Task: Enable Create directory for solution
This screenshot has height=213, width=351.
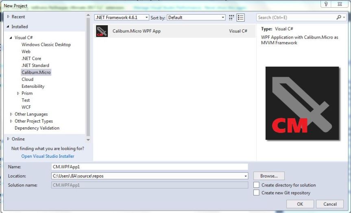Action: (256, 185)
